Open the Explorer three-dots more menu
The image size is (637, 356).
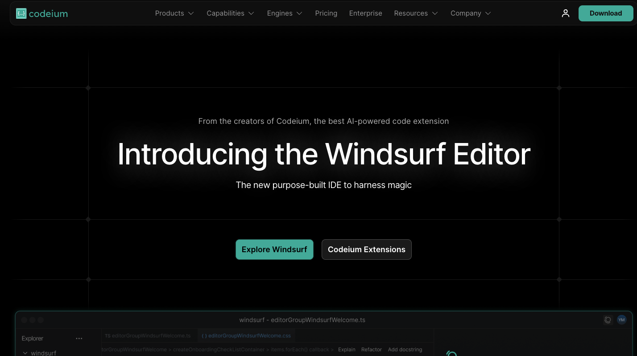click(x=79, y=339)
